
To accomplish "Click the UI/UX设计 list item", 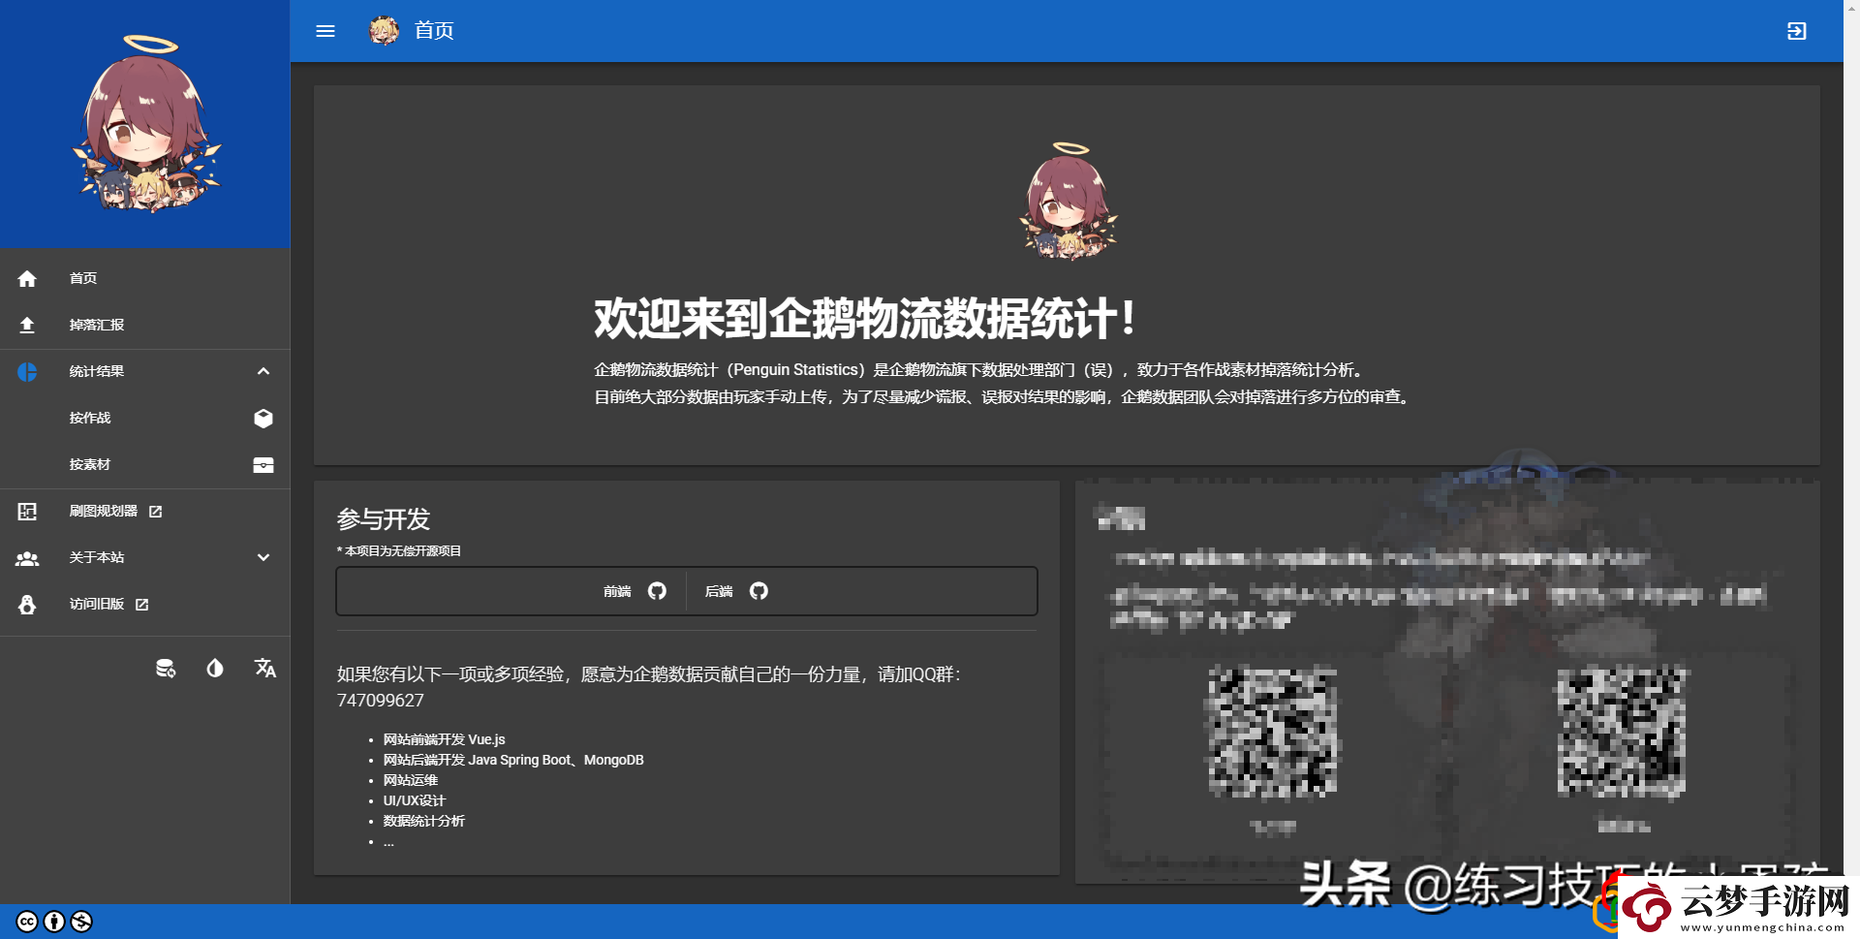I will [x=414, y=800].
